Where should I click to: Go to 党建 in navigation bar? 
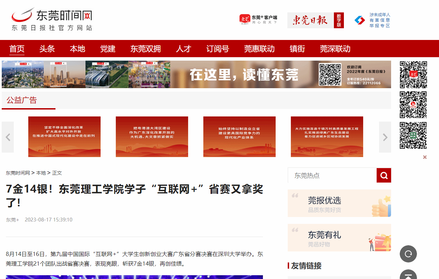pyautogui.click(x=108, y=49)
